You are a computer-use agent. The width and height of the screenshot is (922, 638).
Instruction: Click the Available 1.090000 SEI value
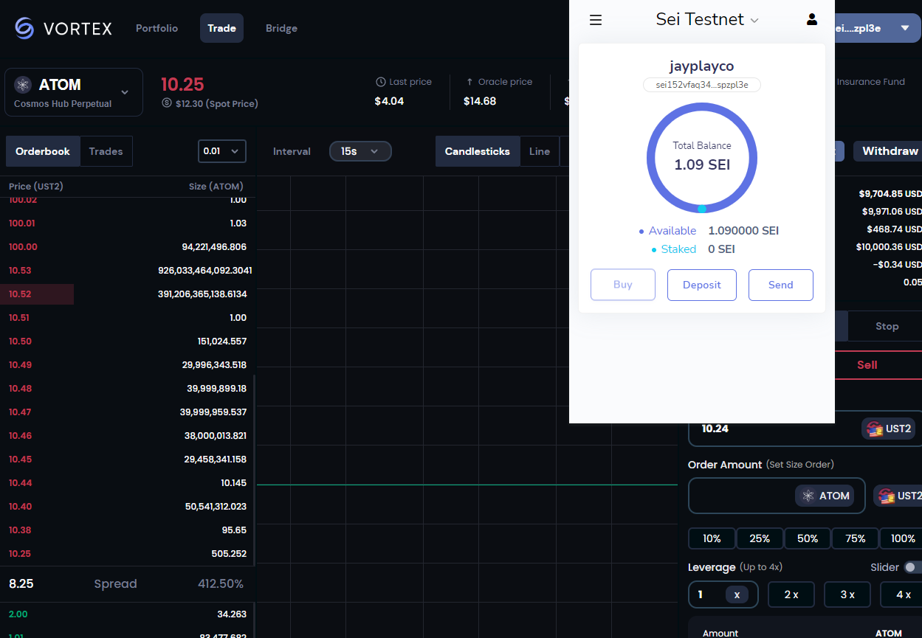pyautogui.click(x=743, y=231)
